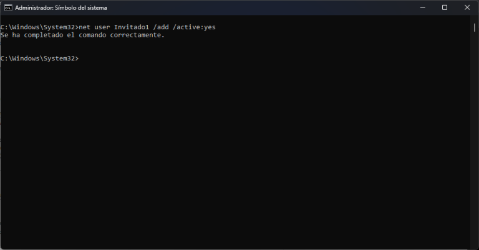Maximize the Command Prompt window

coord(445,7)
